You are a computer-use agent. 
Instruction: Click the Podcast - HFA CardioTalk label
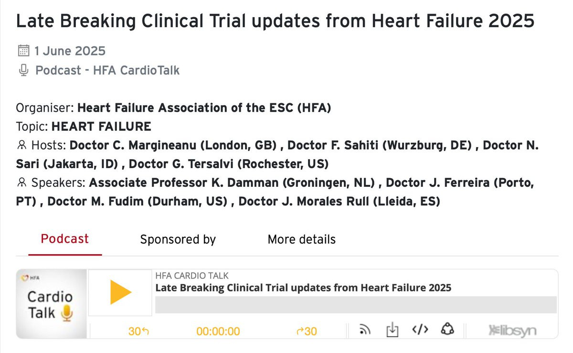[107, 71]
